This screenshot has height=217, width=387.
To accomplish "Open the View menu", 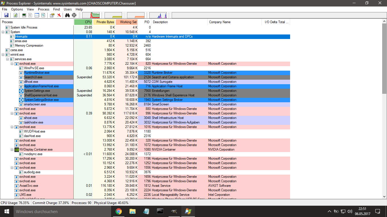I will 30,9.
